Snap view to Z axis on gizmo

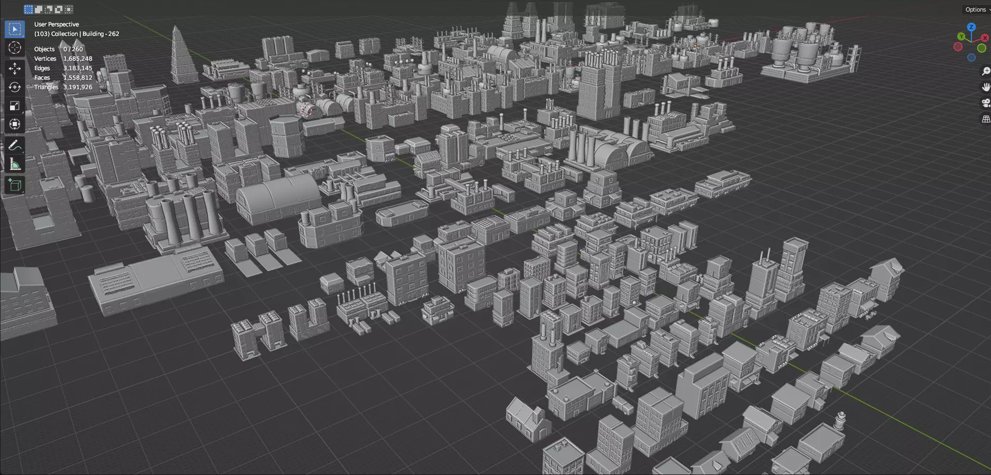coord(971,27)
